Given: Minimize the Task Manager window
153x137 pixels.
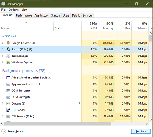Looking at the screenshot, I should coord(126,4).
